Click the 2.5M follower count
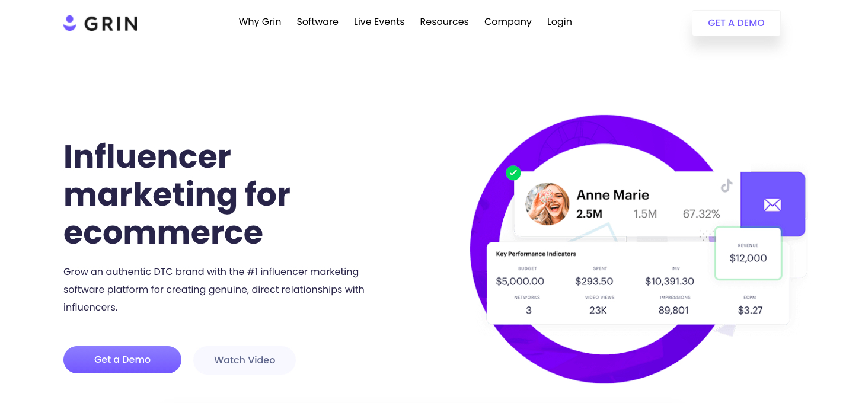This screenshot has width=846, height=403. click(589, 214)
